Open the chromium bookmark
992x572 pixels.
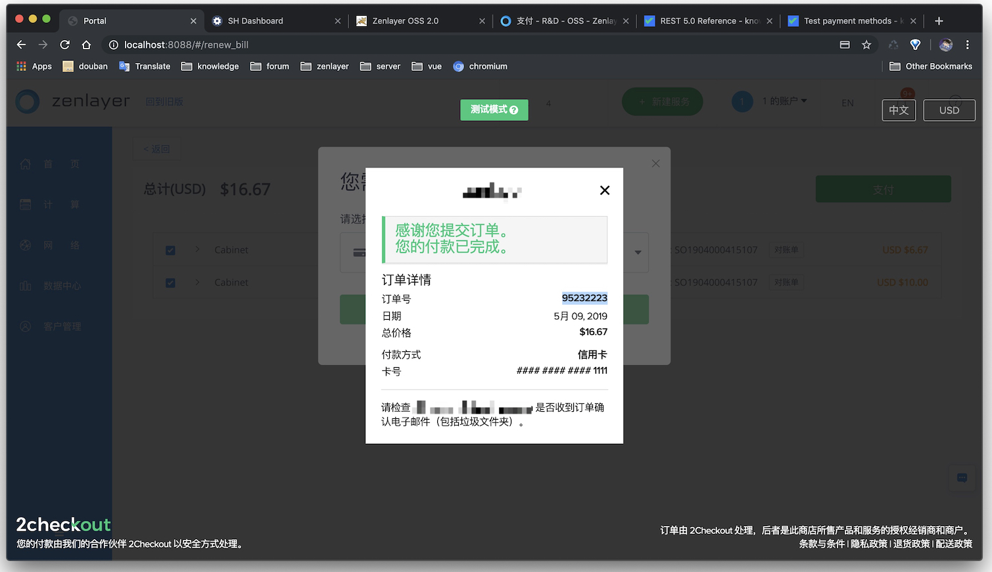(480, 66)
